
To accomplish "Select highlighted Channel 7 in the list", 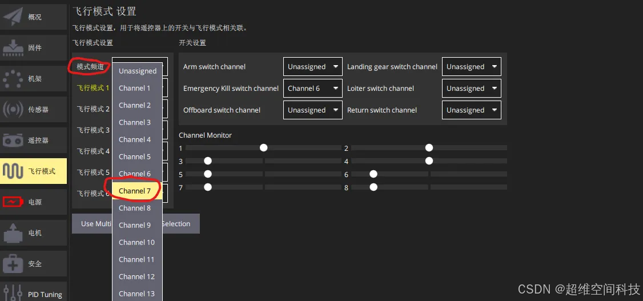I will pyautogui.click(x=138, y=191).
